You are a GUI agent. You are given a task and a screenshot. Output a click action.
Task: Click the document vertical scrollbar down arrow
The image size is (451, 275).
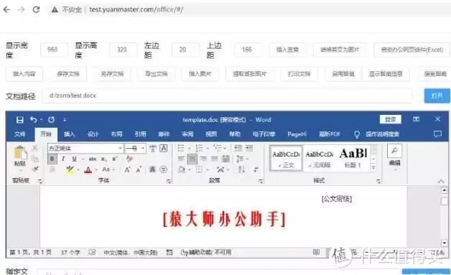click(444, 243)
